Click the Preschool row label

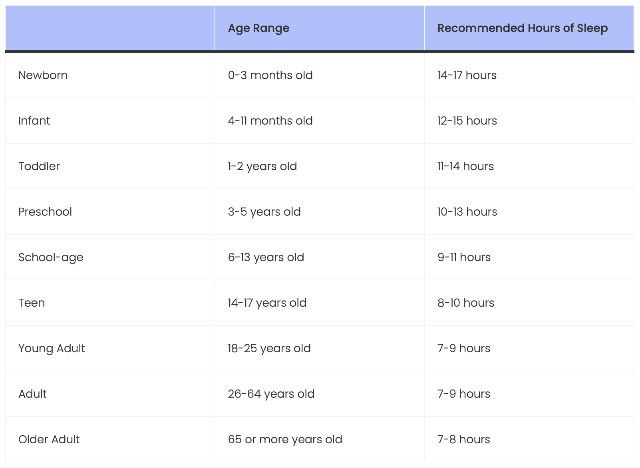(45, 212)
